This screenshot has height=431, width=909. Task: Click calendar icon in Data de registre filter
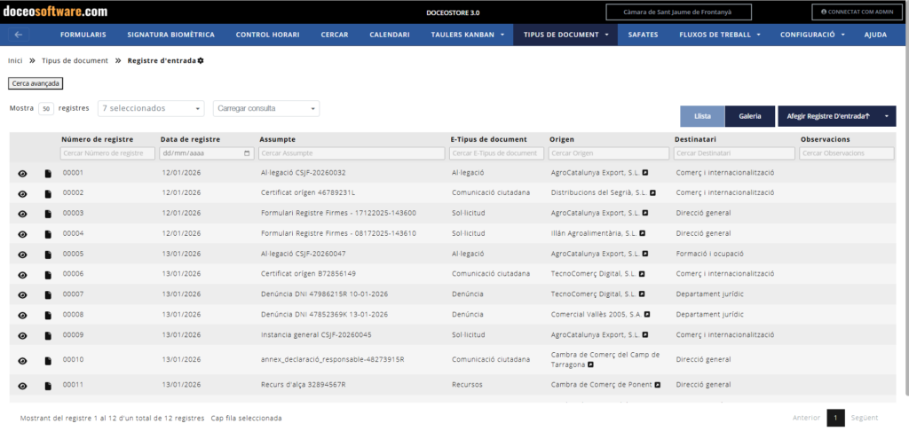247,153
